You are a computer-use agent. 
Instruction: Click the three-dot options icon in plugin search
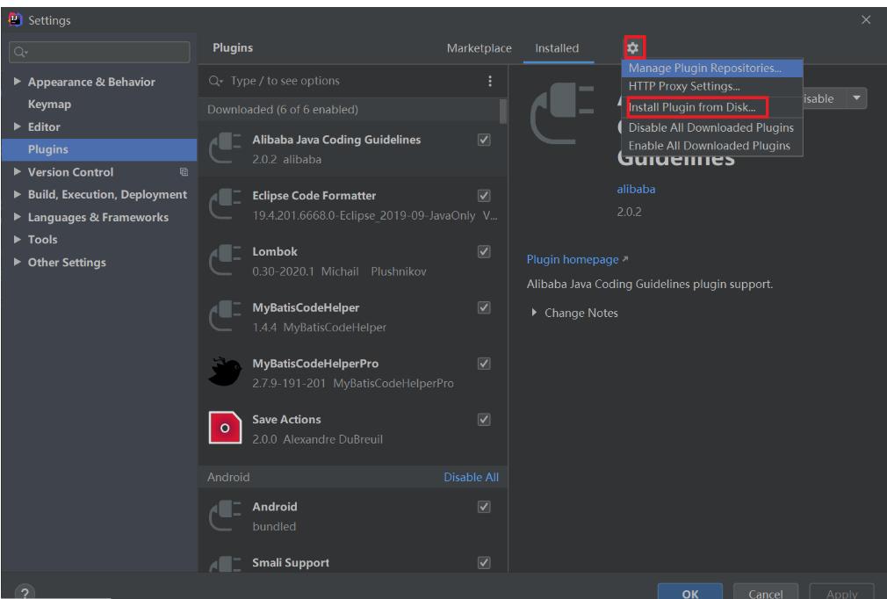click(489, 82)
